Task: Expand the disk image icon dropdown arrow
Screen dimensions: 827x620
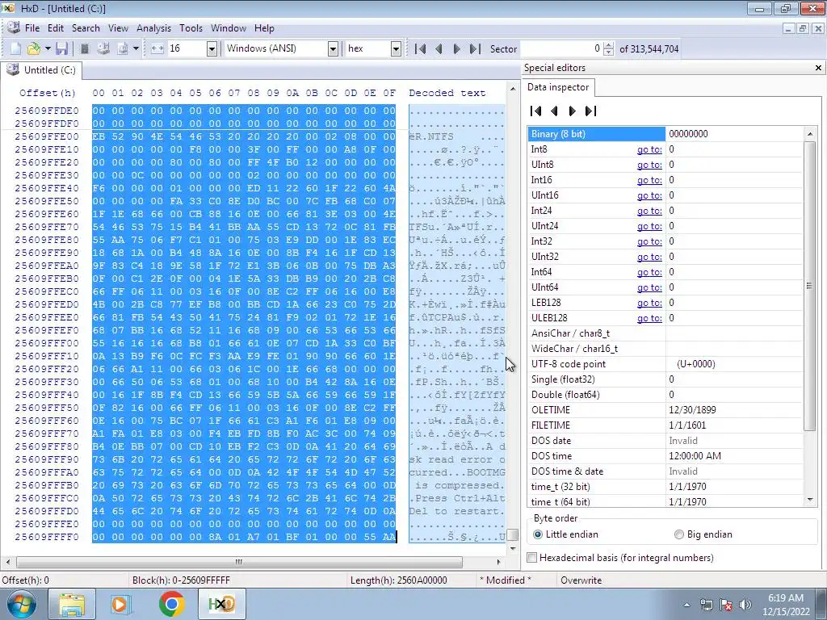Action: [136, 48]
